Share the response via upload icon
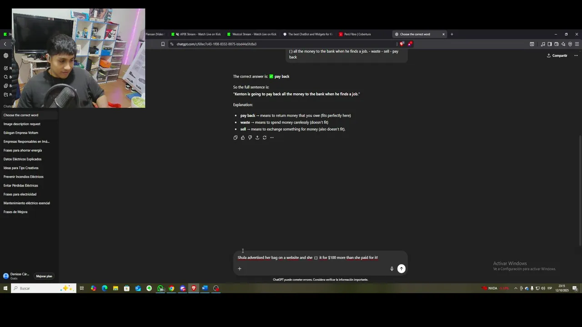 point(257,138)
